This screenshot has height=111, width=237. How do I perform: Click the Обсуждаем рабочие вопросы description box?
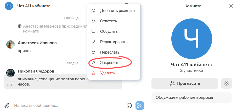191,97
